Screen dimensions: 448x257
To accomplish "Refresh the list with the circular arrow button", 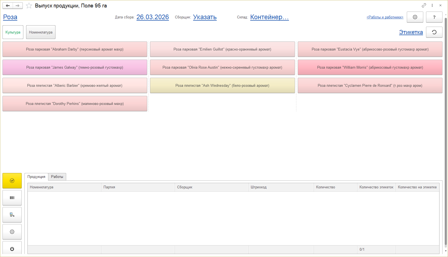I will pos(434,32).
